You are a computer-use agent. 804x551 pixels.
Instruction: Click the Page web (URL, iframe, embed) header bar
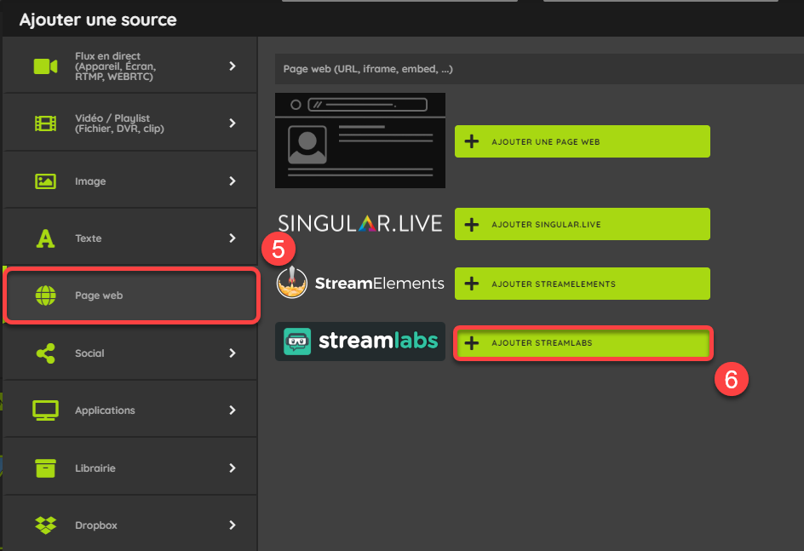pyautogui.click(x=539, y=69)
